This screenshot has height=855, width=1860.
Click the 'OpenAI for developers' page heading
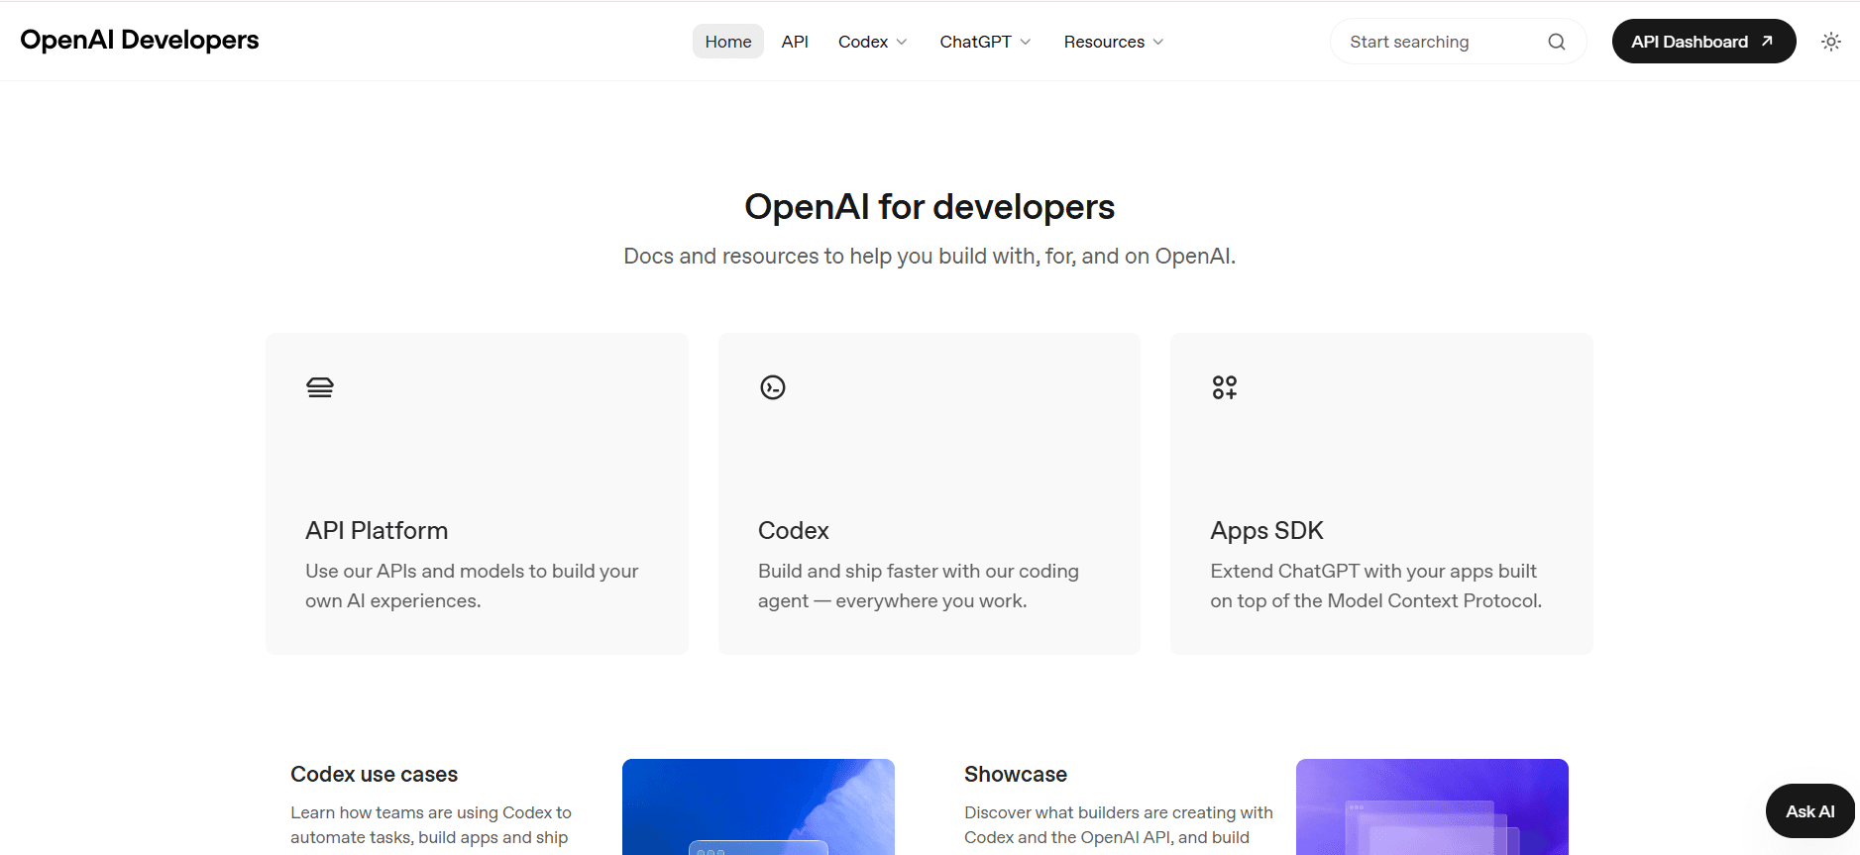[930, 207]
